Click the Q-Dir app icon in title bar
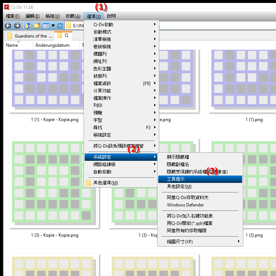The width and height of the screenshot is (276, 276). point(7,7)
